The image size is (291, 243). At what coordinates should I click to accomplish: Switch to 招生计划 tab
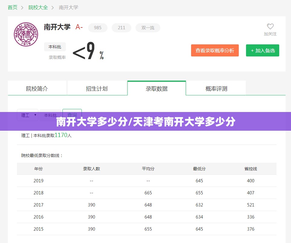pos(97,88)
